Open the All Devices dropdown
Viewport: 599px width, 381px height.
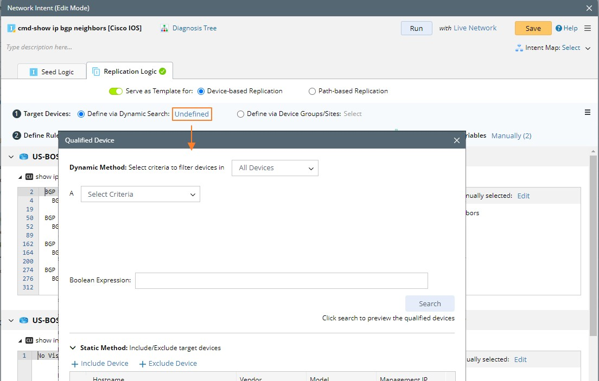(x=275, y=168)
